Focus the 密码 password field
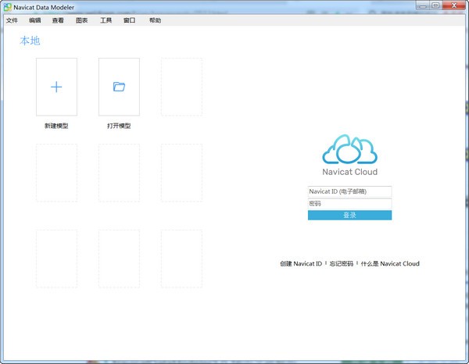 [349, 203]
